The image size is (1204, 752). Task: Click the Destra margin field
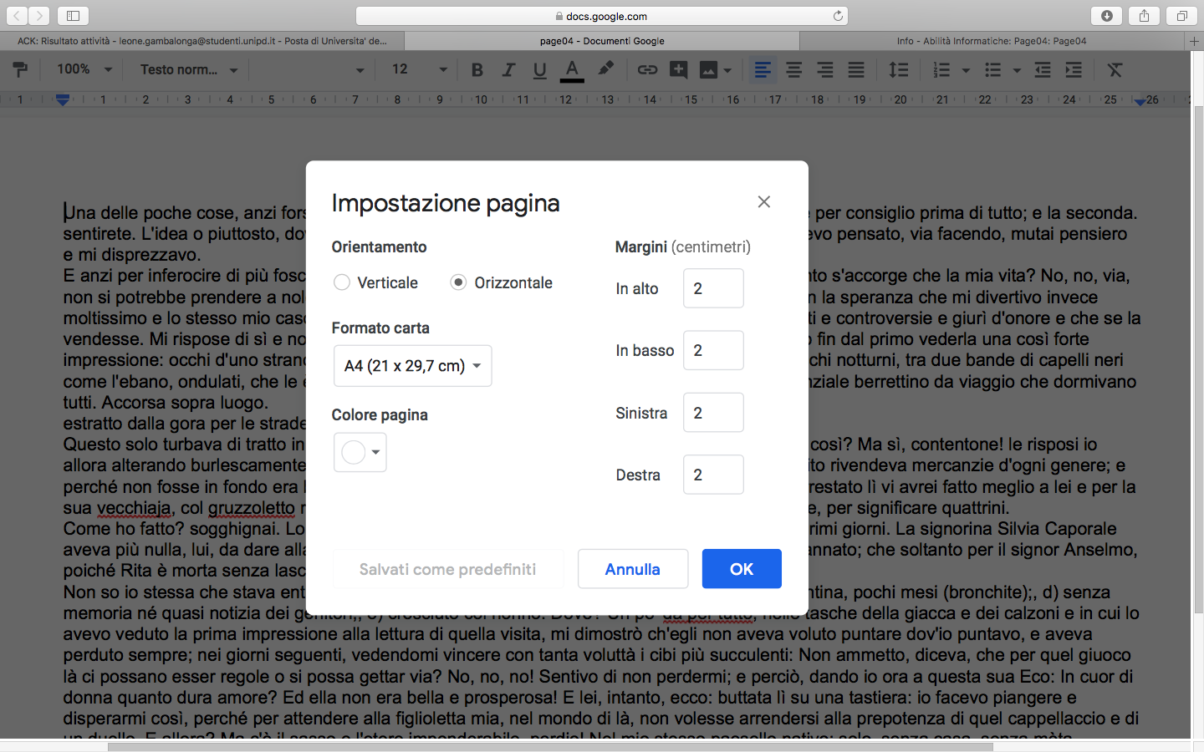[713, 475]
